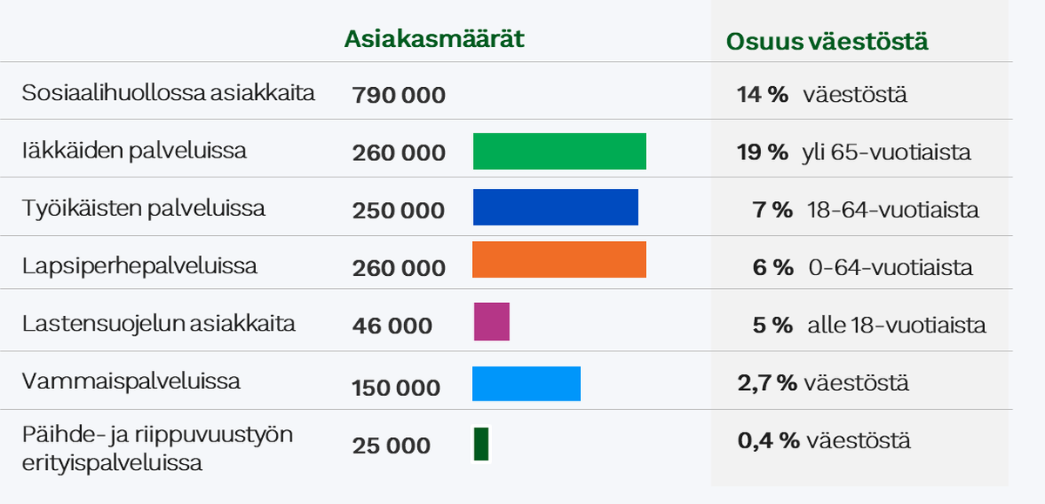Click the Lastensuojelun asiakkaita label
The width and height of the screenshot is (1045, 504).
[159, 324]
